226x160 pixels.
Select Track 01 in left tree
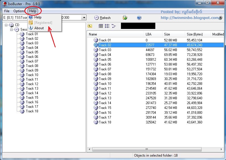tap(32, 34)
